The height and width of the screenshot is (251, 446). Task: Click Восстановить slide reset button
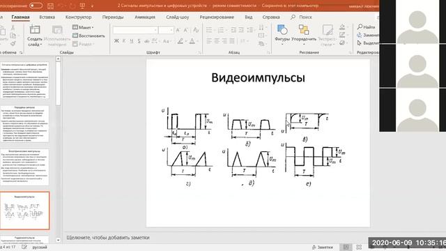(x=89, y=36)
